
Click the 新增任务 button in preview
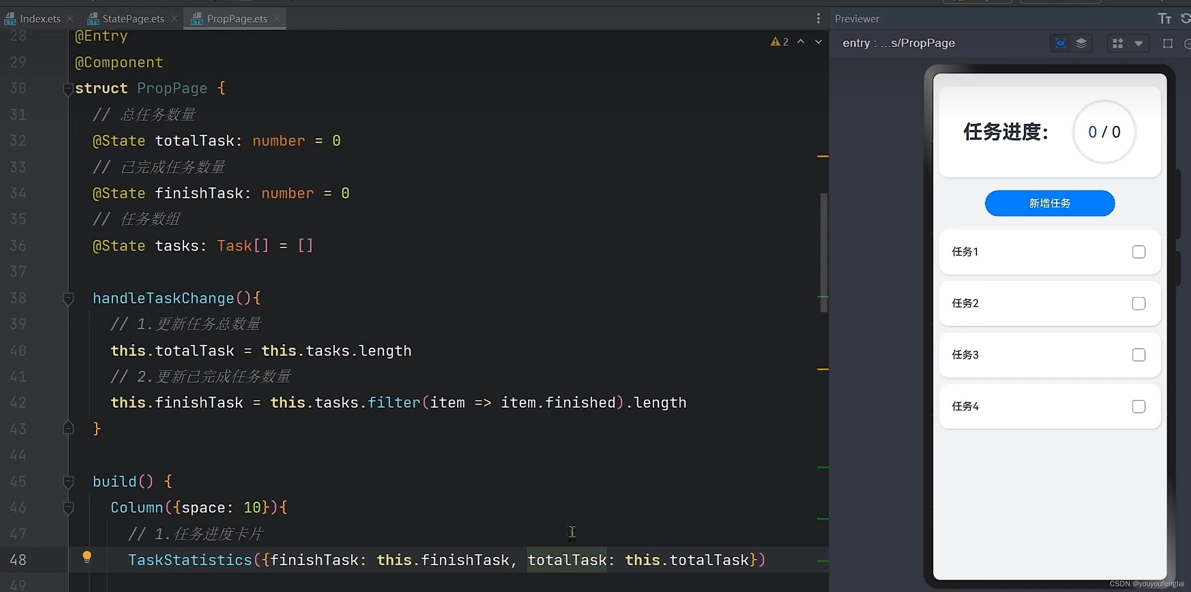coord(1049,203)
